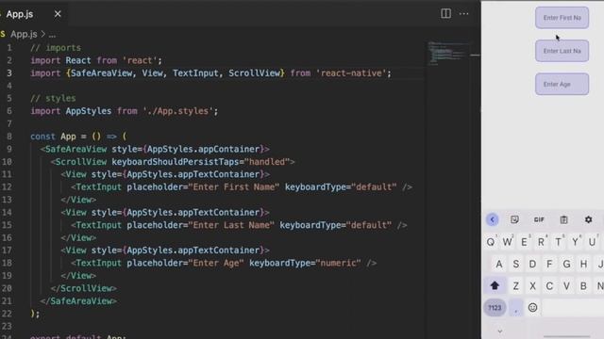Click line number 12 in gutter
This screenshot has height=339, width=604.
[x=7, y=186]
